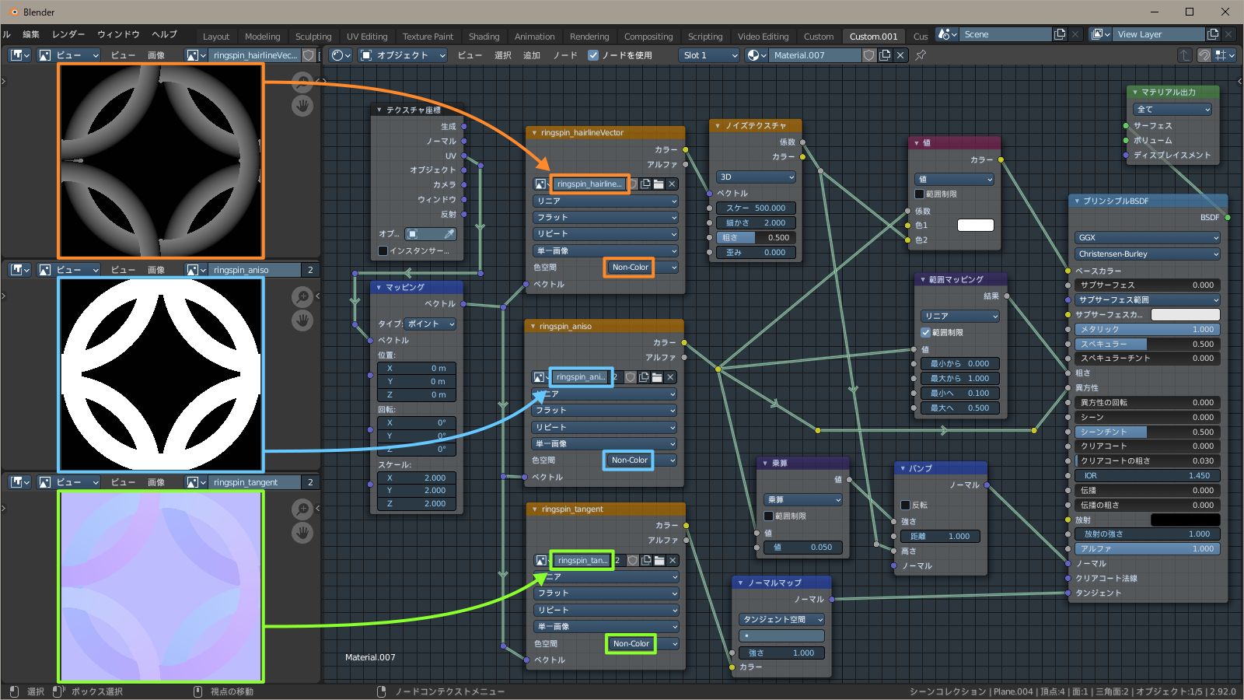Viewport: 1244px width, 700px height.
Task: Collapse the マッピング node
Action: coord(379,288)
